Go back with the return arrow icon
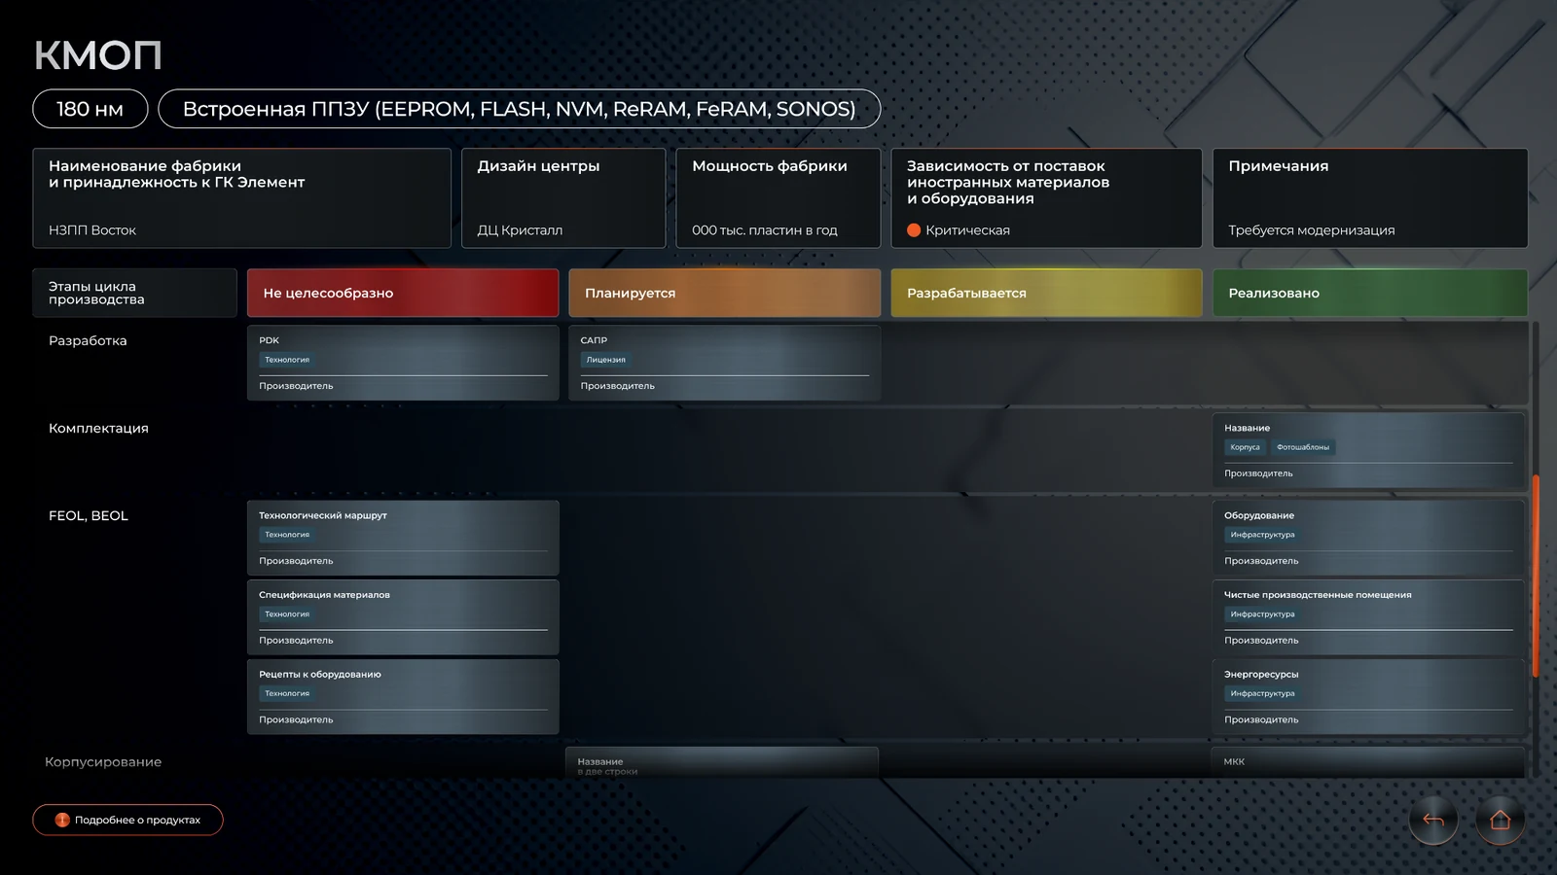1557x875 pixels. point(1433,820)
